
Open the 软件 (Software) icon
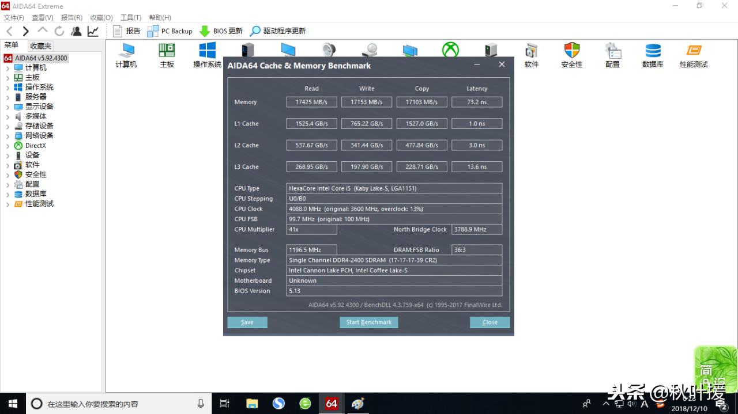[x=531, y=51]
